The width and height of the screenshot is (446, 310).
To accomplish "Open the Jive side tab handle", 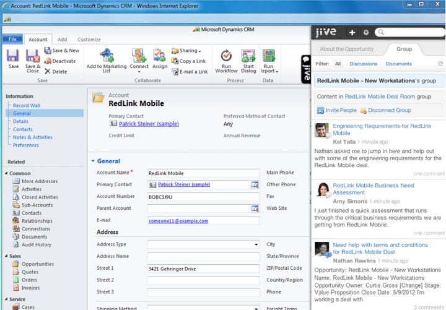I will coord(306,69).
